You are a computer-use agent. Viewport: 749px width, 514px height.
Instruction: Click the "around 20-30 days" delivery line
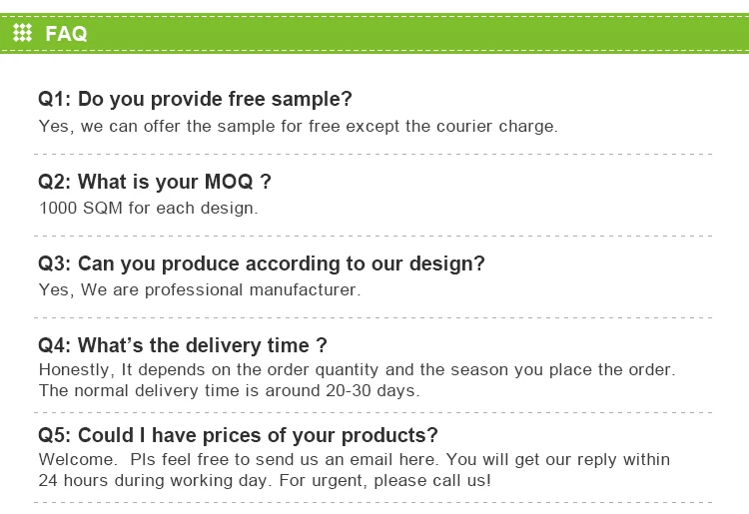point(229,390)
